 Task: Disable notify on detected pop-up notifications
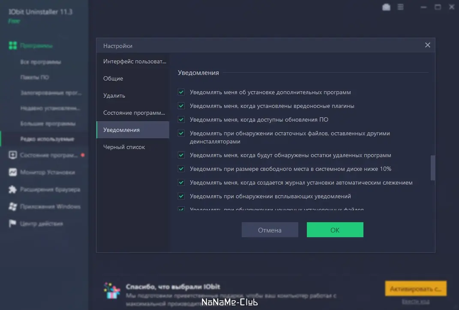pyautogui.click(x=181, y=197)
